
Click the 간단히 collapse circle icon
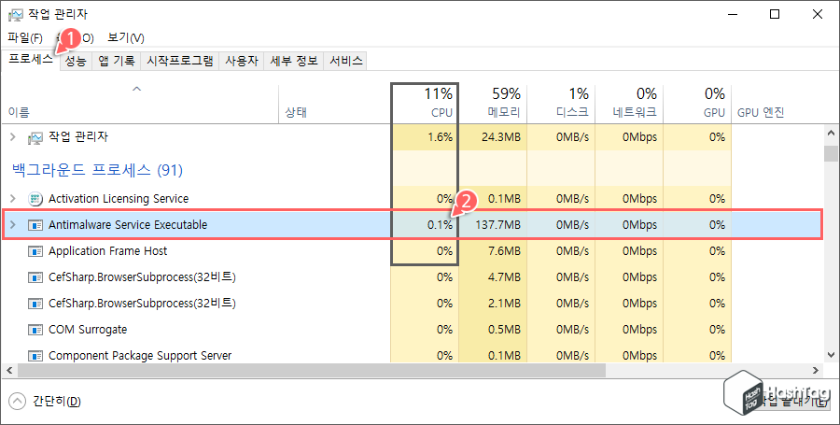click(x=17, y=401)
